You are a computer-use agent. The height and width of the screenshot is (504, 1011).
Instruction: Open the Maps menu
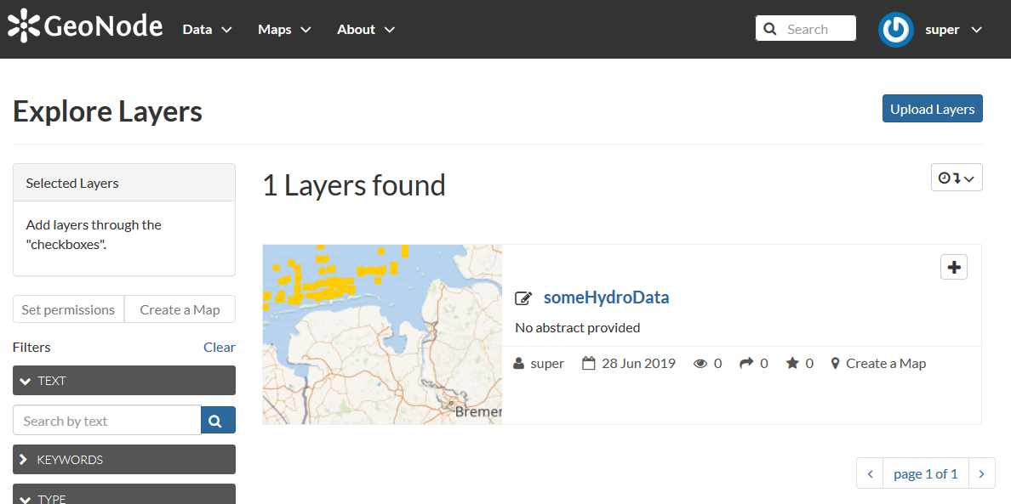tap(284, 30)
